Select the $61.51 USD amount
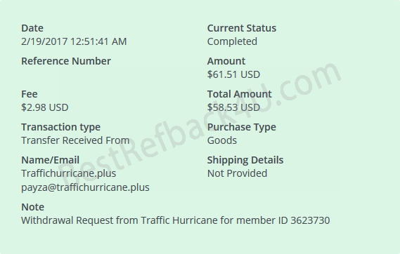The image size is (400, 254). [233, 74]
